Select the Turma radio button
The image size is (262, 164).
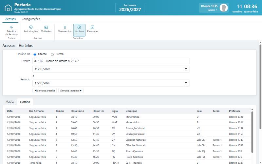click(52, 54)
